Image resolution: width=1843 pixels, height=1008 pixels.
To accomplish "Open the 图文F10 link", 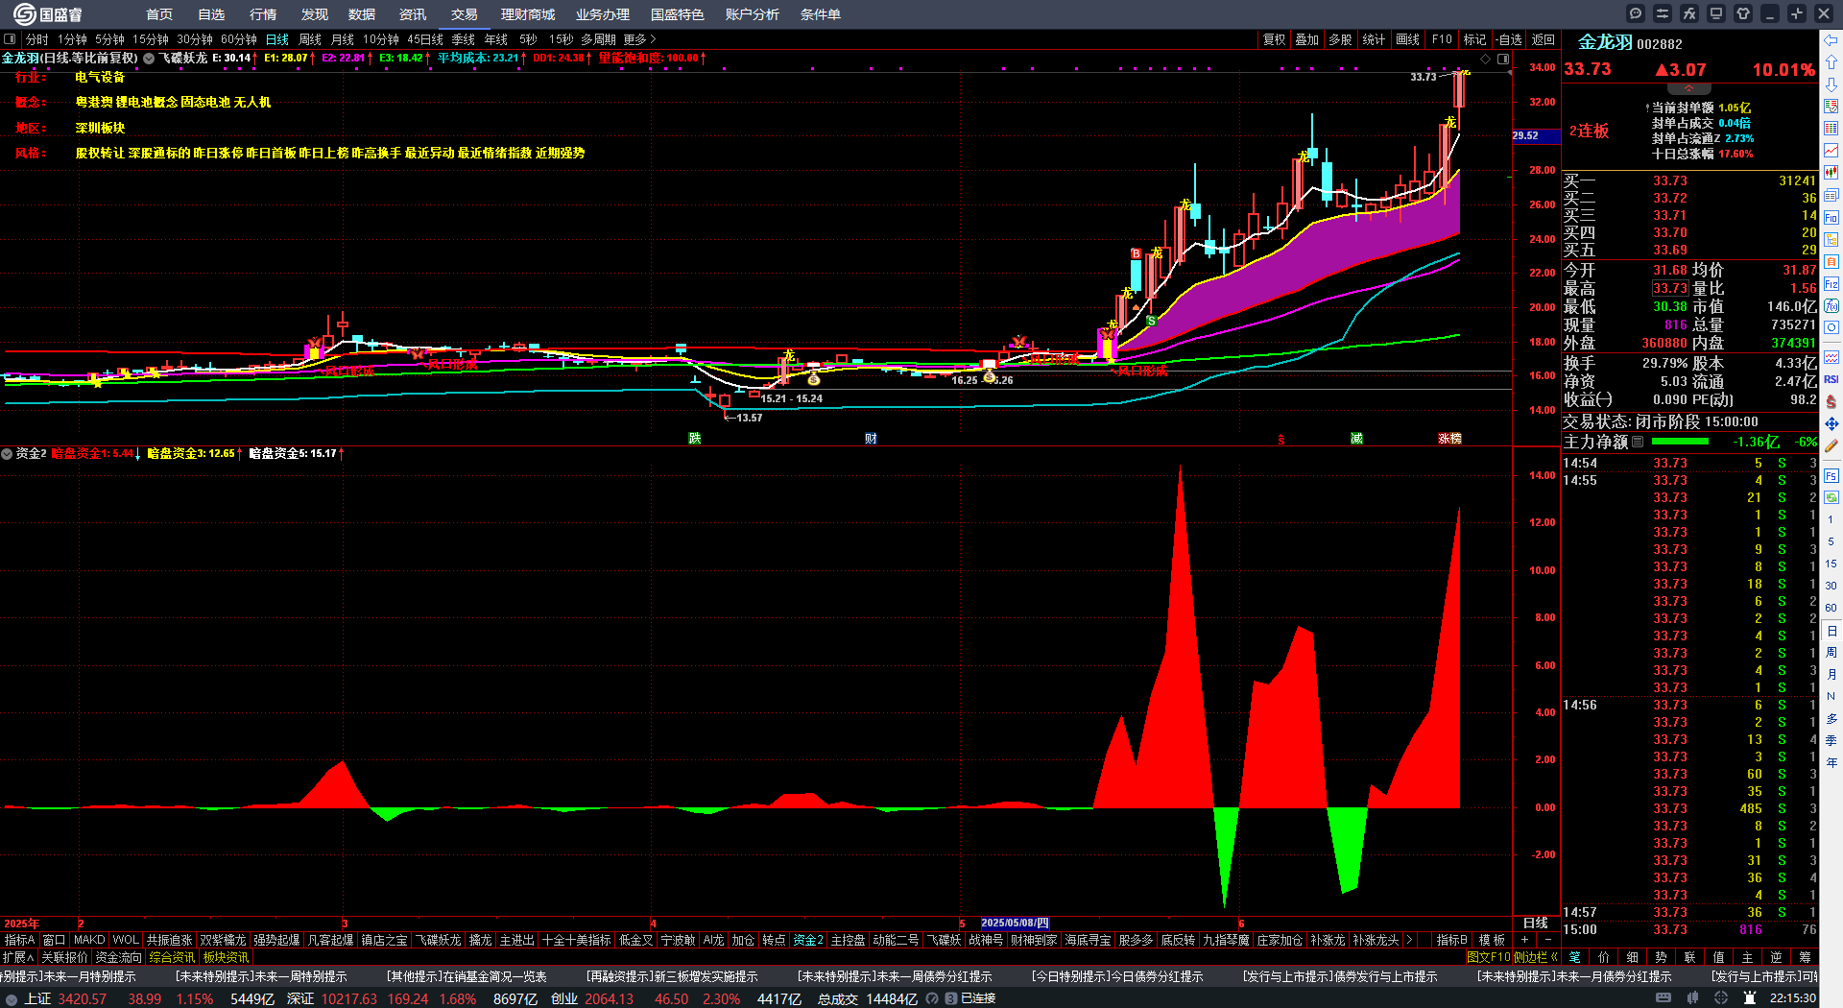I will pyautogui.click(x=1489, y=957).
